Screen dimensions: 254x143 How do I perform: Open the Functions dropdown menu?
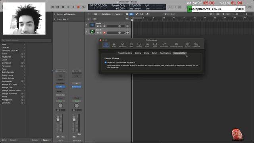[x=107, y=14]
